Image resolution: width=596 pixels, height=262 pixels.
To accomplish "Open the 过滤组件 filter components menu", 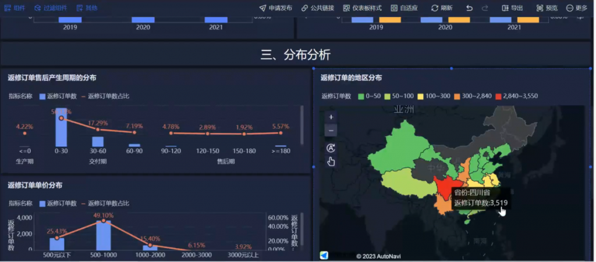I will [51, 8].
